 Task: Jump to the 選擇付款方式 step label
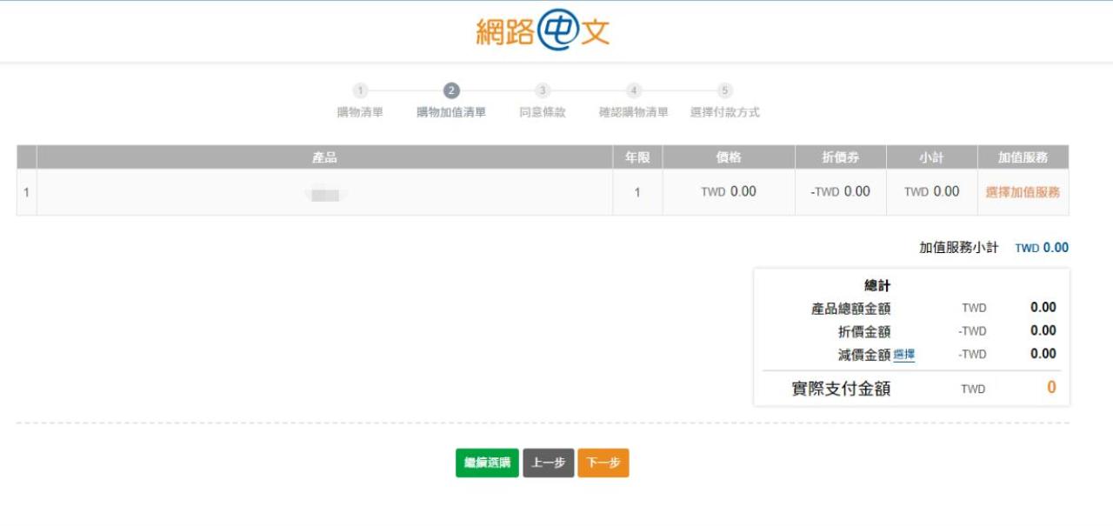[x=725, y=112]
